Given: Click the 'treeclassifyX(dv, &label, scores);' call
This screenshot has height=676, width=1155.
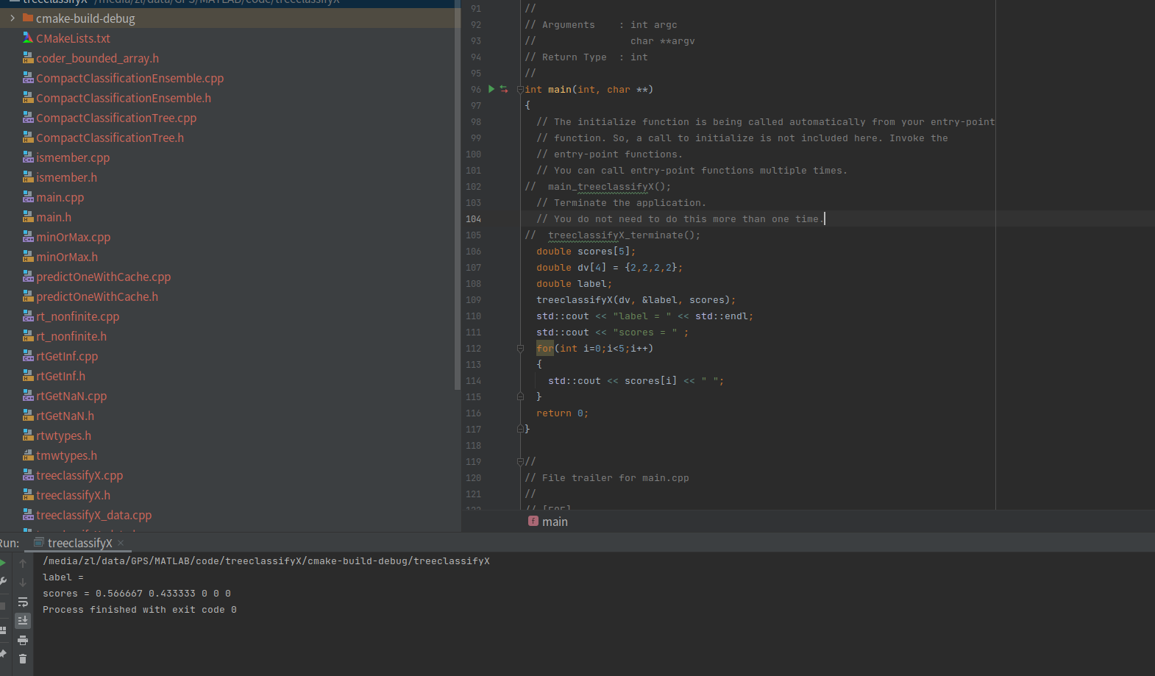Looking at the screenshot, I should [636, 300].
